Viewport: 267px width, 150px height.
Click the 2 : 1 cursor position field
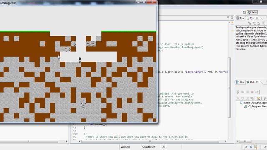(164, 147)
